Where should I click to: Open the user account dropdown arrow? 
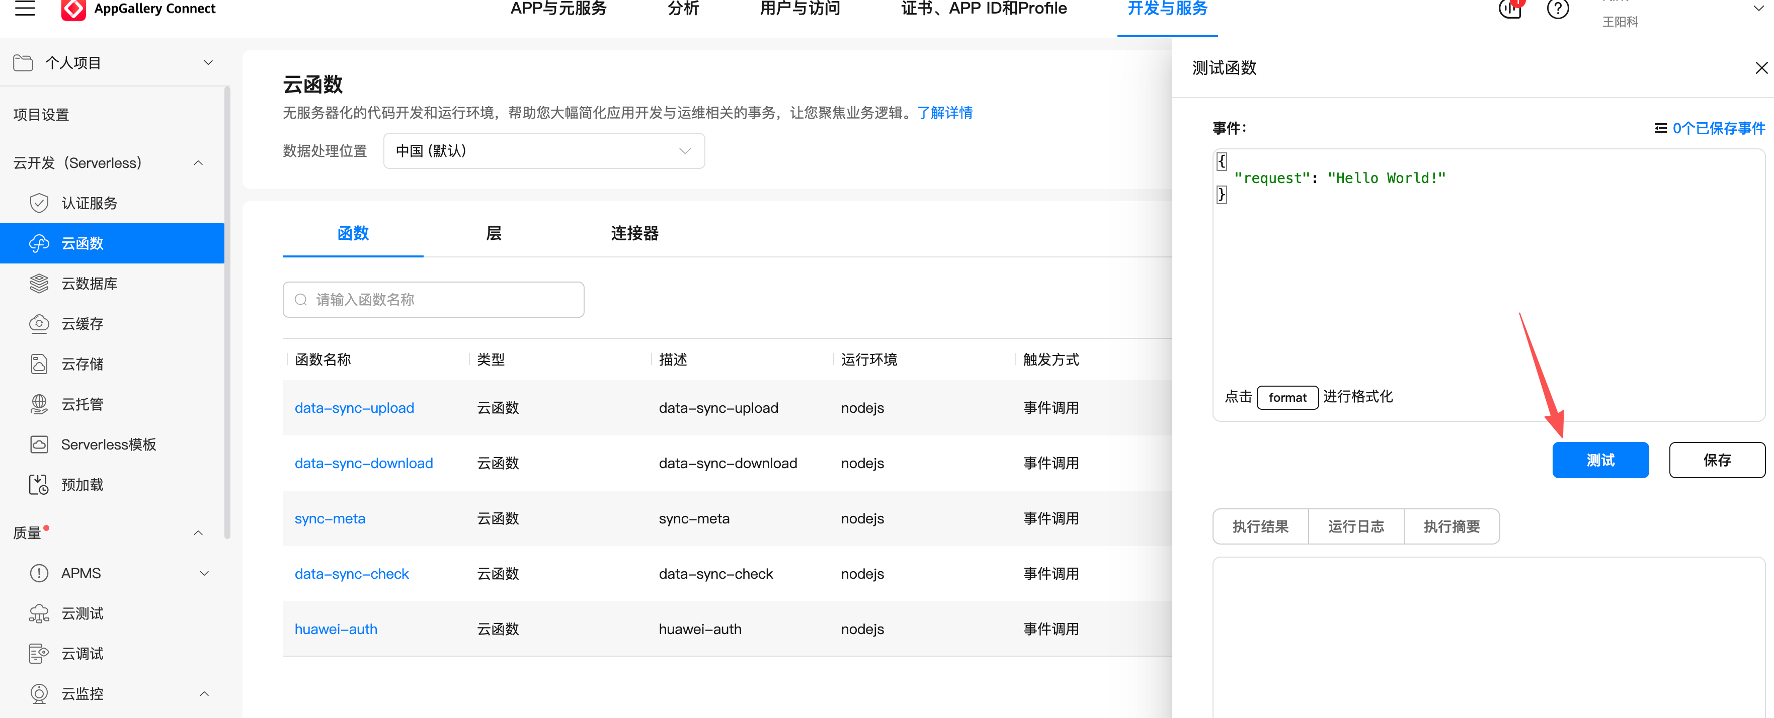[x=1758, y=8]
